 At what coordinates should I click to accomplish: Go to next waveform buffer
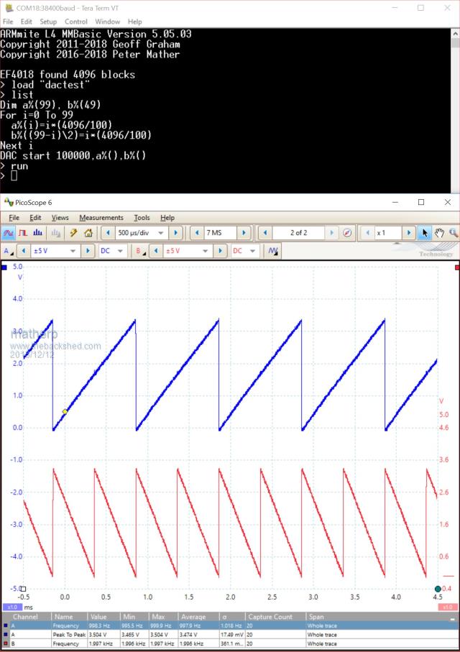pyautogui.click(x=329, y=233)
